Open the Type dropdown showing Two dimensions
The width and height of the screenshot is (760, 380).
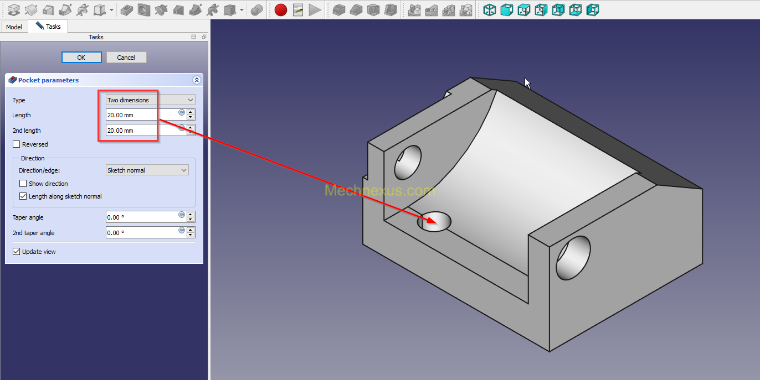click(150, 100)
